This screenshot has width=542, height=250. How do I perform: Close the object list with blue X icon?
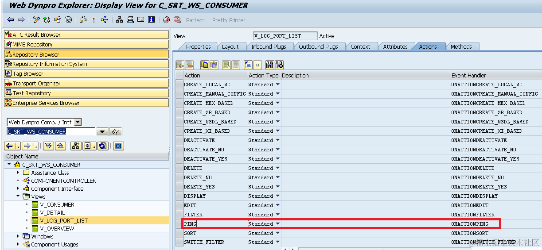click(118, 146)
